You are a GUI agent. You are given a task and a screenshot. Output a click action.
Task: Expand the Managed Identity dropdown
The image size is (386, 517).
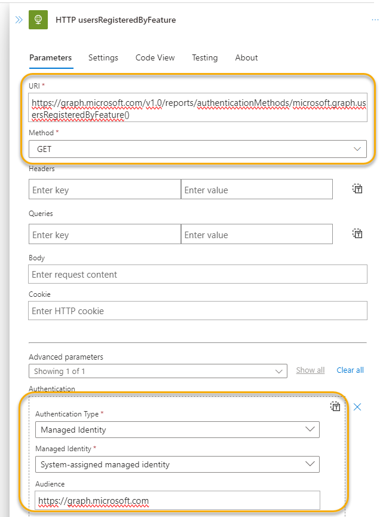click(177, 464)
